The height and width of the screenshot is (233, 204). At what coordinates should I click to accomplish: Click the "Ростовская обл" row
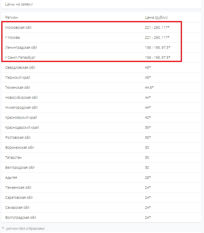18,137
